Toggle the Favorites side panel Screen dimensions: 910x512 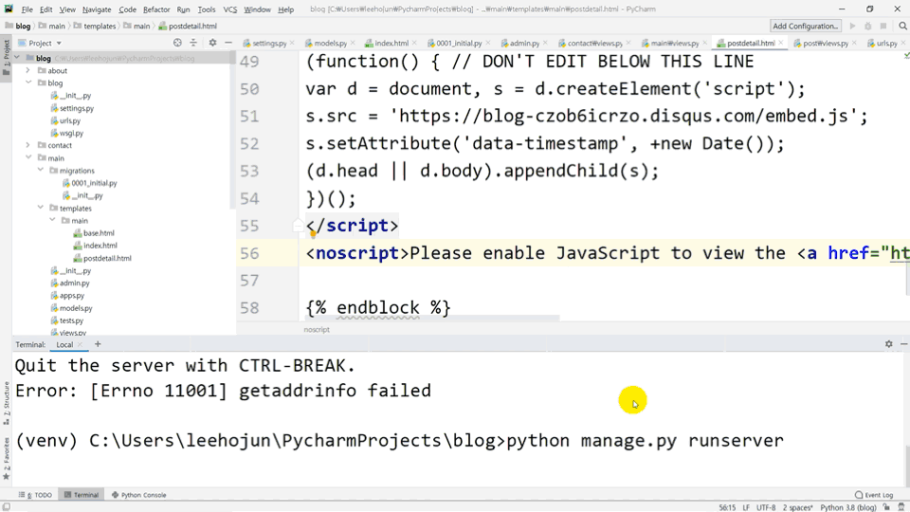point(7,459)
